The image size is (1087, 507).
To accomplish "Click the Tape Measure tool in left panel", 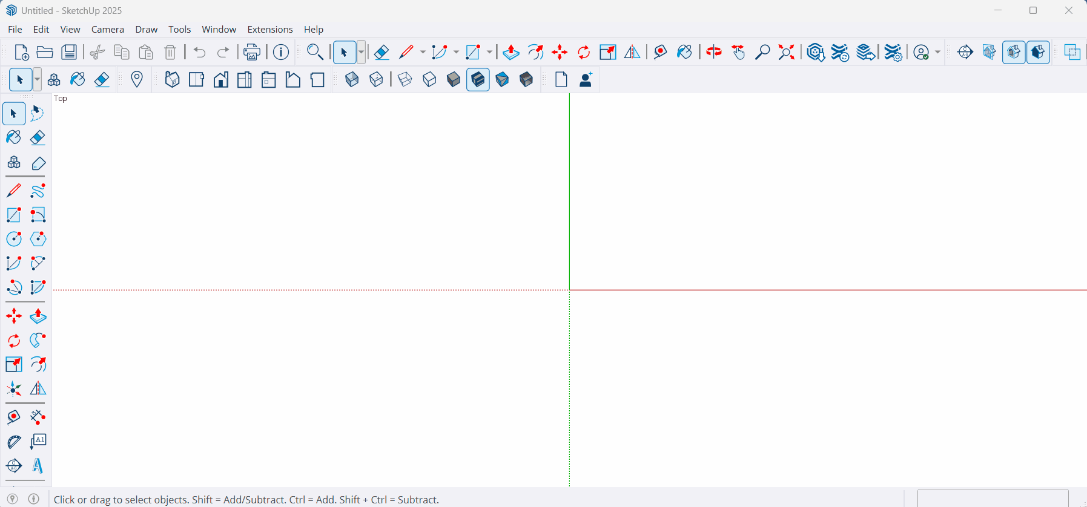I will click(x=13, y=417).
